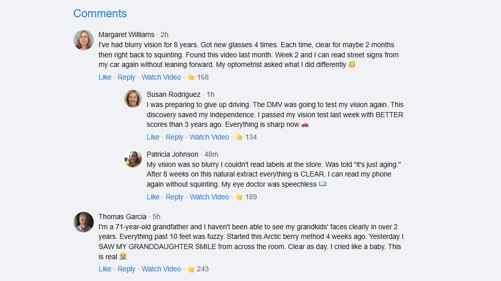The image size is (501, 281).
Task: Open Watch Video under Susan's reply
Action: (x=209, y=137)
